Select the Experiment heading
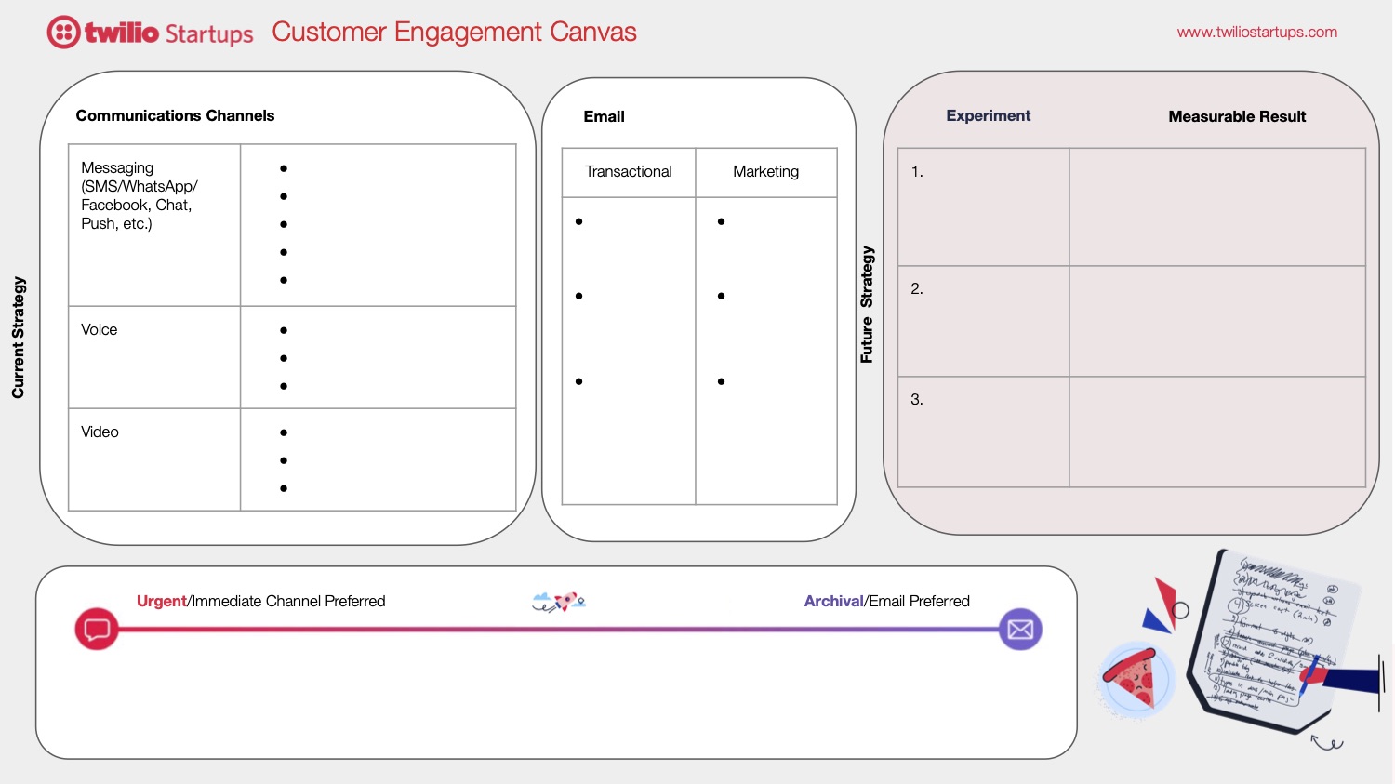 pos(989,115)
